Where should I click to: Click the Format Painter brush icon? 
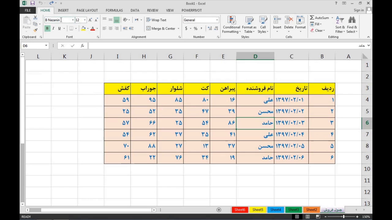pos(36,30)
